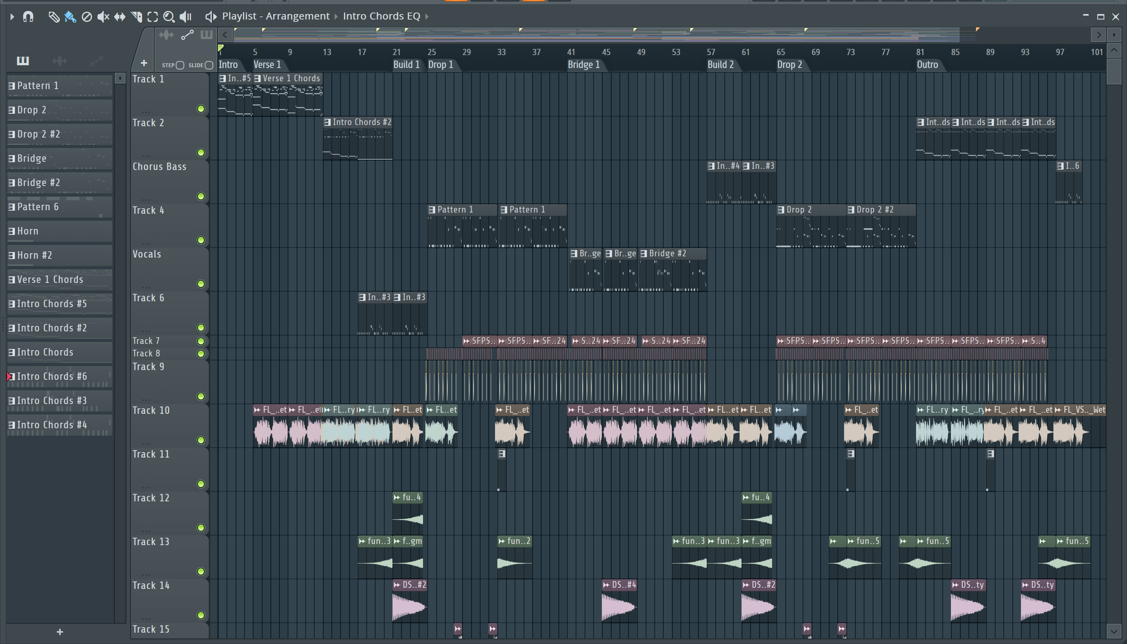Select the Track 9 header

point(169,382)
